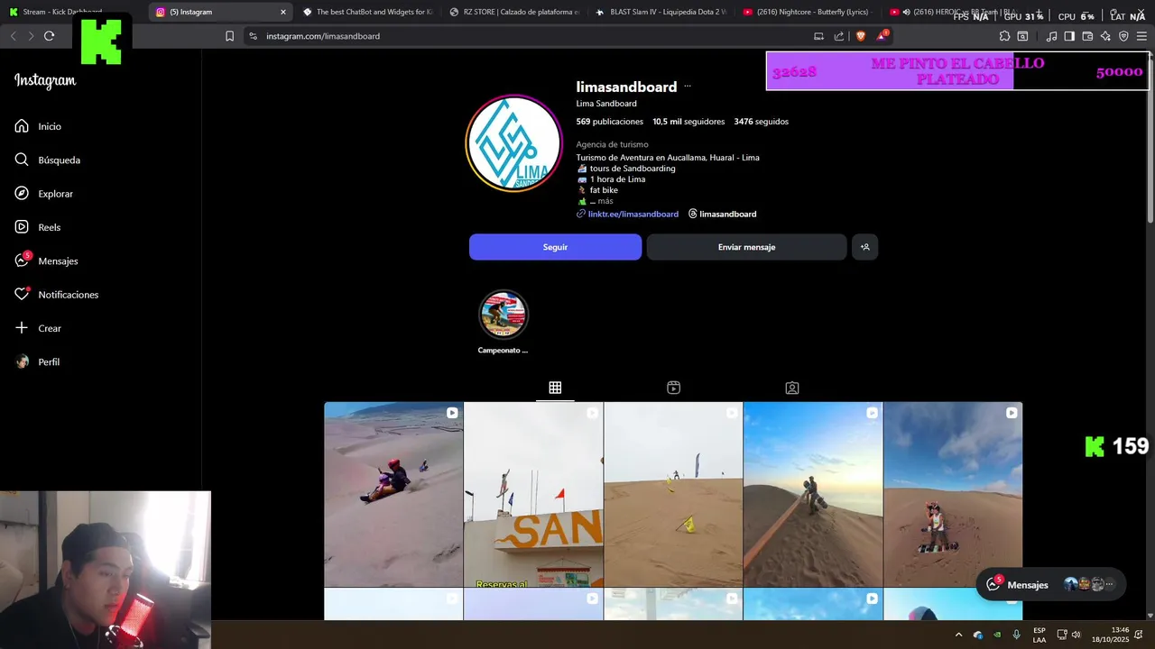Show hidden system tray icons
The height and width of the screenshot is (649, 1155).
tap(958, 635)
